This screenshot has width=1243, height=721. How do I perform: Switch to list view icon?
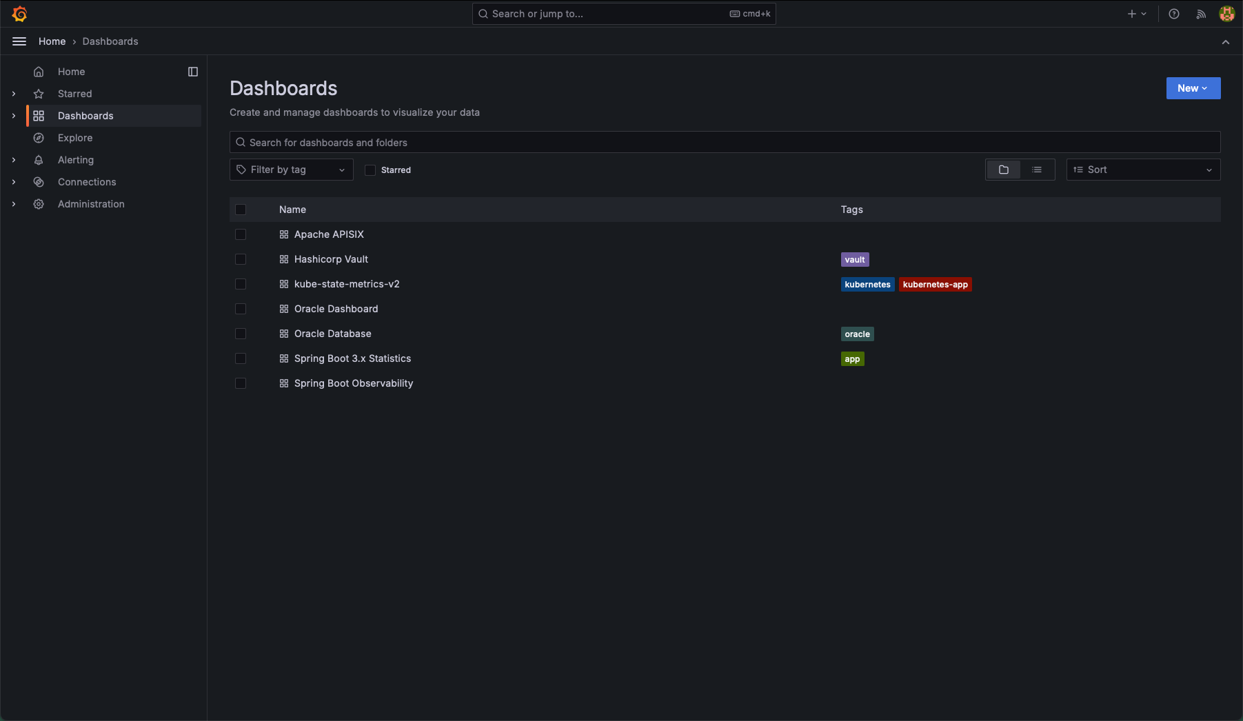1037,170
